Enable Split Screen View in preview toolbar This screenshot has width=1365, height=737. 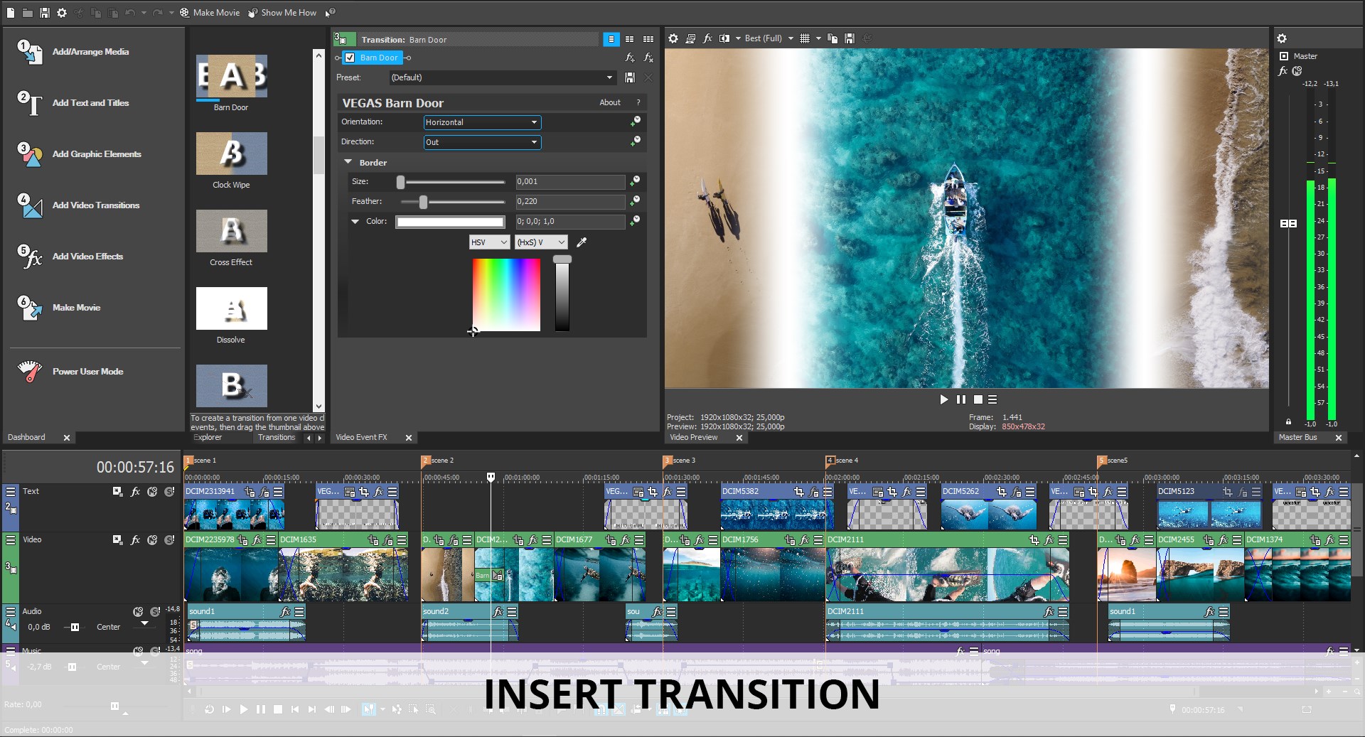(x=726, y=38)
